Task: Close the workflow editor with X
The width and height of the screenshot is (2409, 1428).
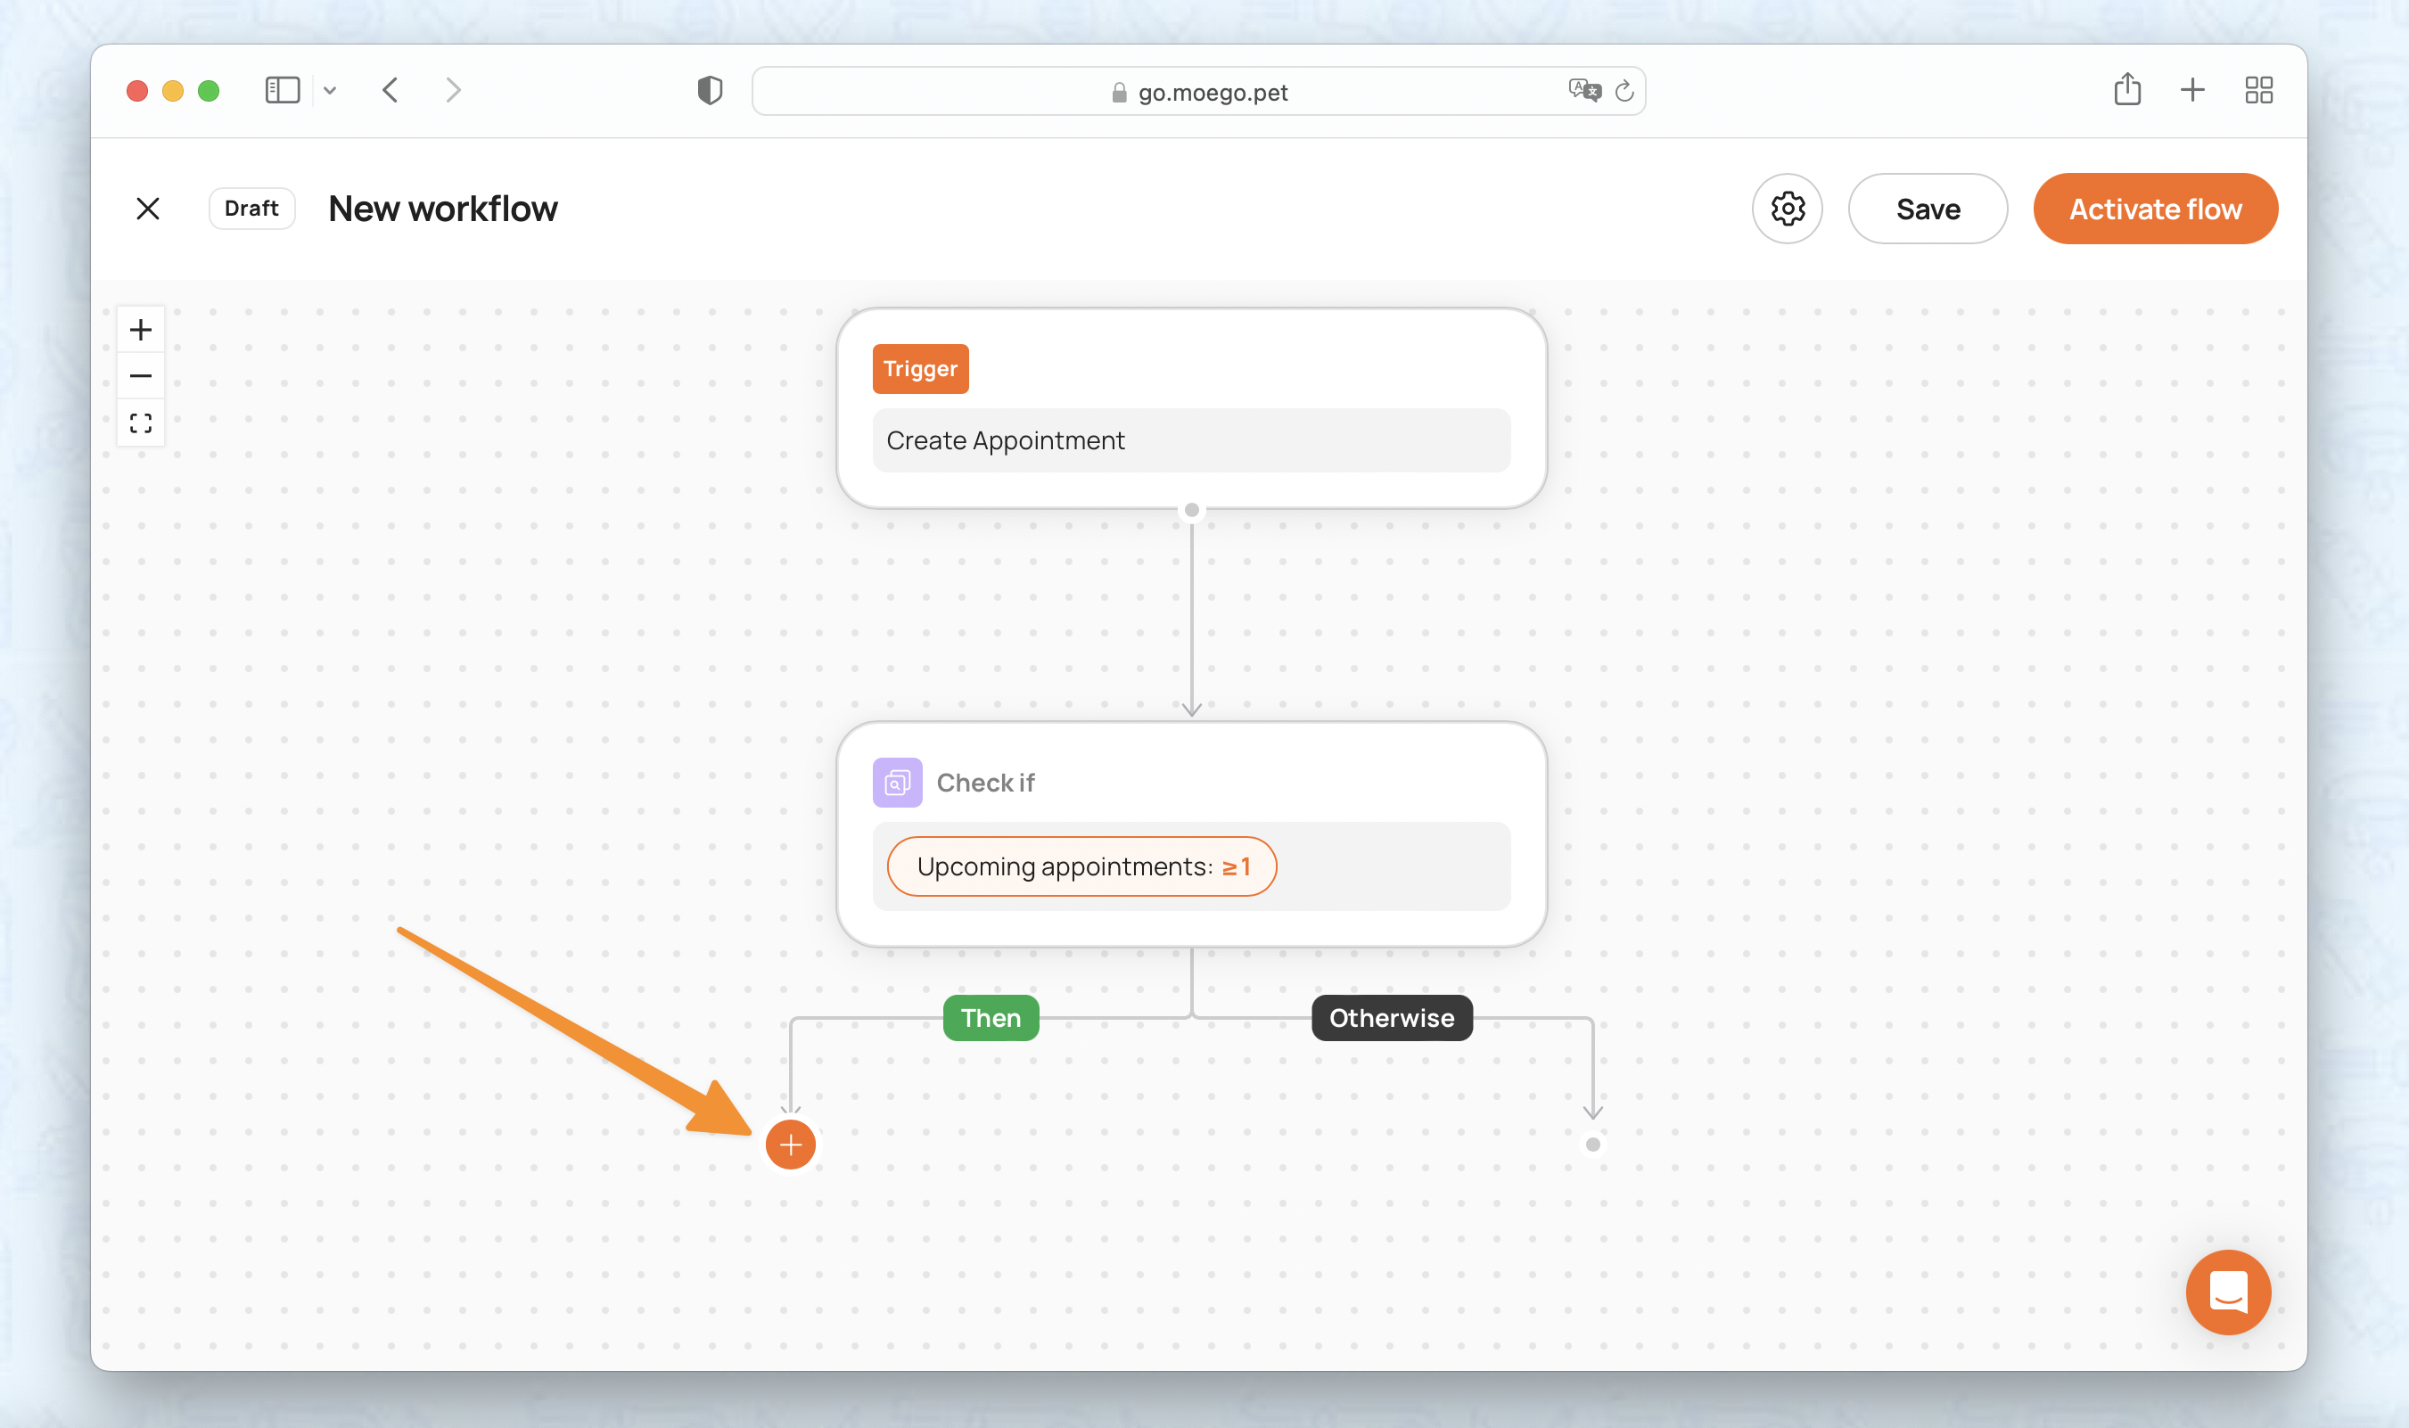Action: coord(148,209)
